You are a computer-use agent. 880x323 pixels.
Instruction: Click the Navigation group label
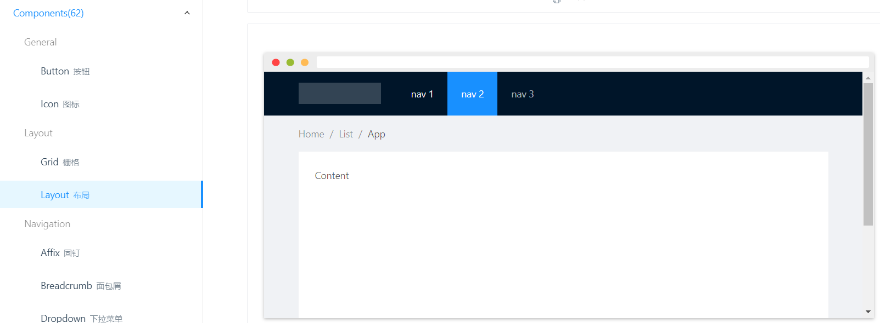(47, 224)
